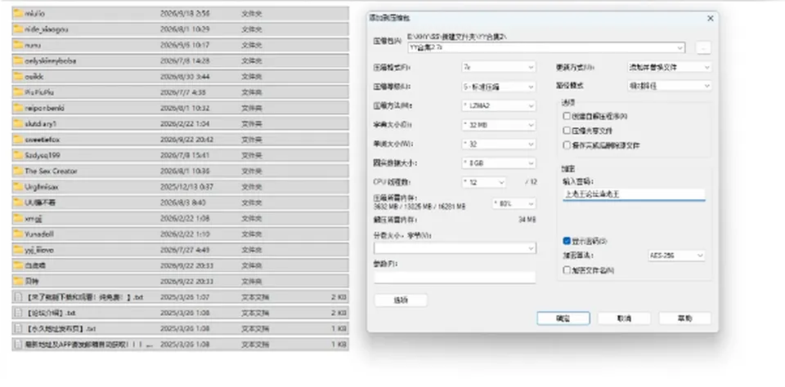Click the 【永久地址发布页】.txt file icon

click(18, 328)
